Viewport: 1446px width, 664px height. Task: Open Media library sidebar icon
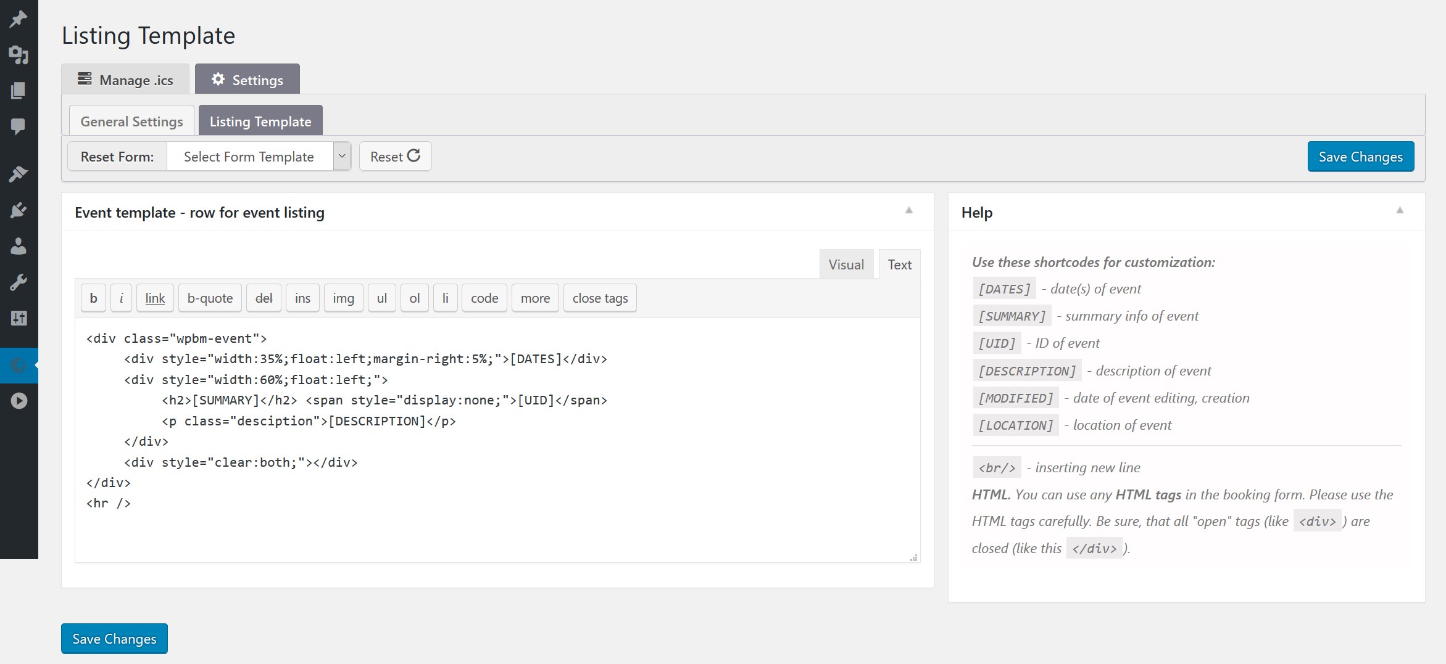19,55
